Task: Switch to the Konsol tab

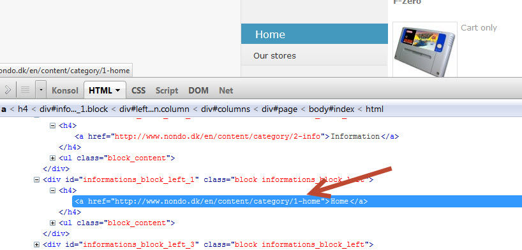Action: coord(65,90)
